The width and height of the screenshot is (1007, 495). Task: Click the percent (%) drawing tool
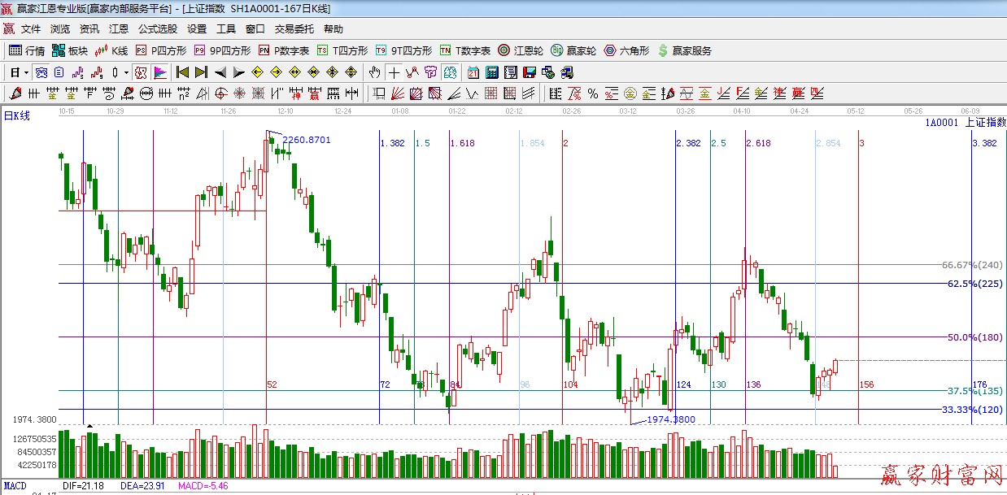pyautogui.click(x=593, y=93)
